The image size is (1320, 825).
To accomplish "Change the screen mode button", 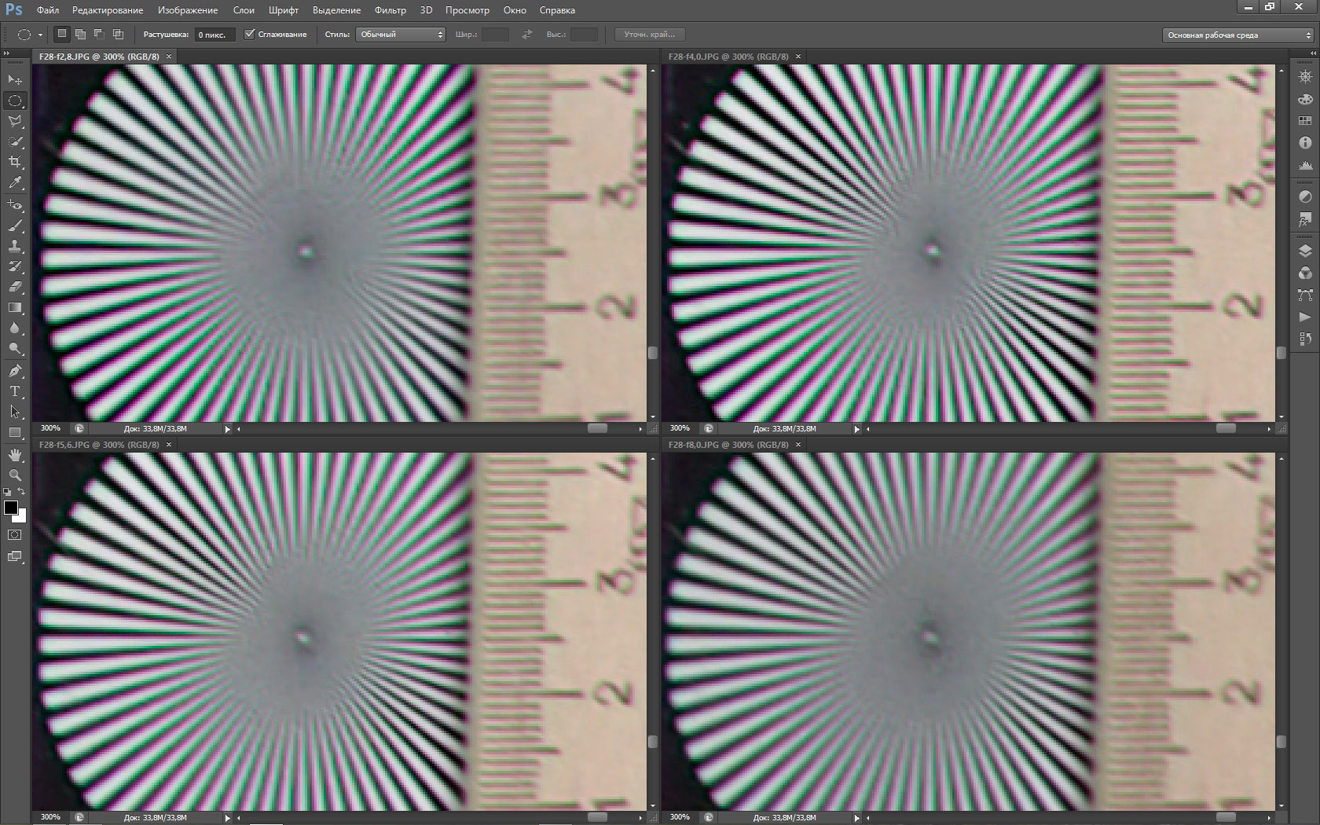I will (15, 556).
